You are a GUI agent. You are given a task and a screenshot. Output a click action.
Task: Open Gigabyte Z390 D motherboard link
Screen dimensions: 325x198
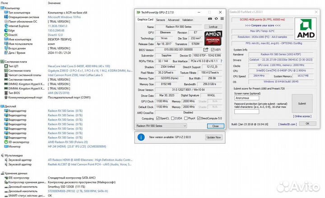coord(90,71)
